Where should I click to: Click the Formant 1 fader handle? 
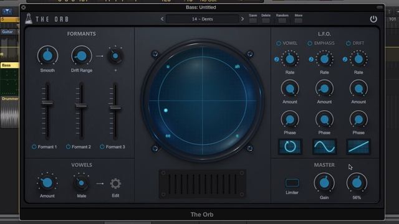coord(47,103)
